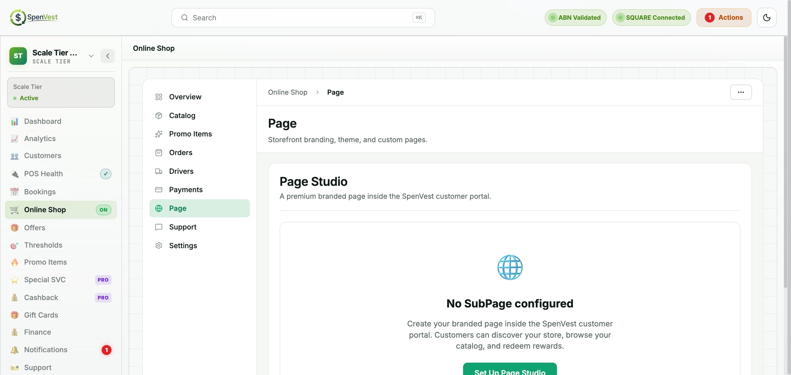Toggle the Online Shop ON badge

104,210
